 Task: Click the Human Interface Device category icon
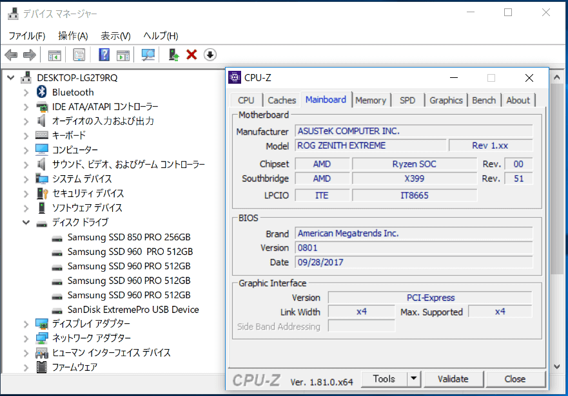[x=42, y=353]
